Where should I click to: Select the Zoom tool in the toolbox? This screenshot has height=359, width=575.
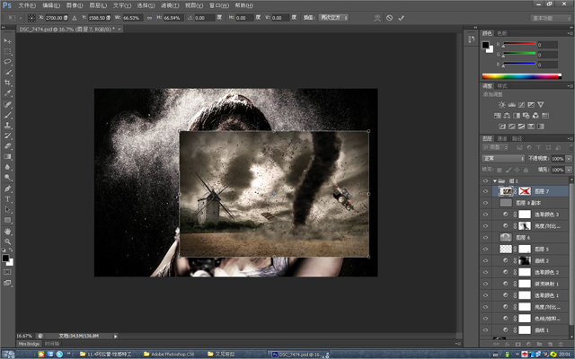[8, 241]
